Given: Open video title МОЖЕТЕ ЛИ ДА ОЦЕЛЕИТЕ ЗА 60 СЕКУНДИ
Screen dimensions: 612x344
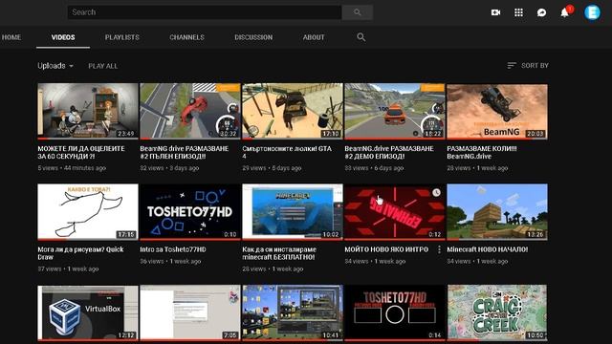Looking at the screenshot, I should pos(81,153).
